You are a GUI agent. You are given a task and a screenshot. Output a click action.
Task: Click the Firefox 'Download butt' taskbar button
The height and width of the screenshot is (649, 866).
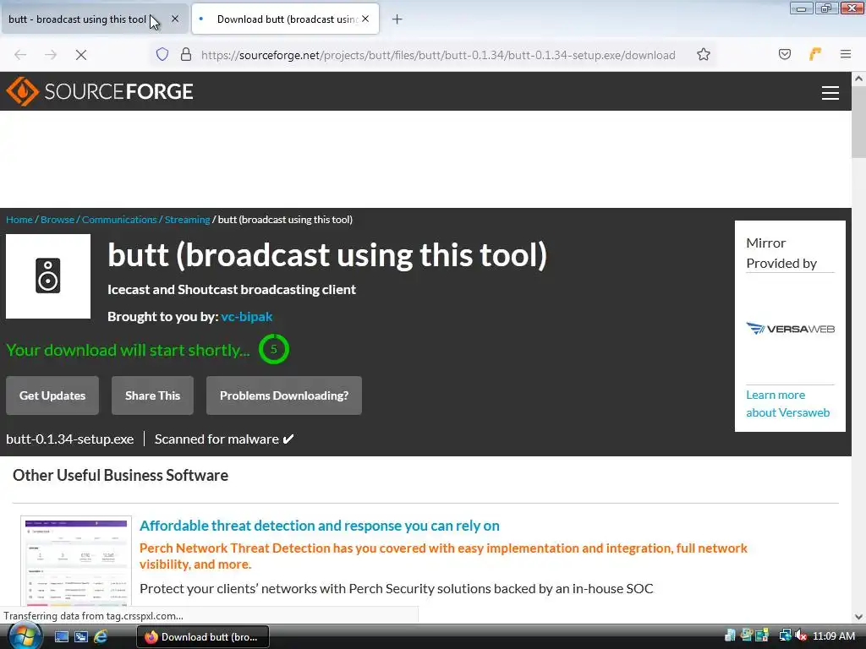pyautogui.click(x=203, y=637)
